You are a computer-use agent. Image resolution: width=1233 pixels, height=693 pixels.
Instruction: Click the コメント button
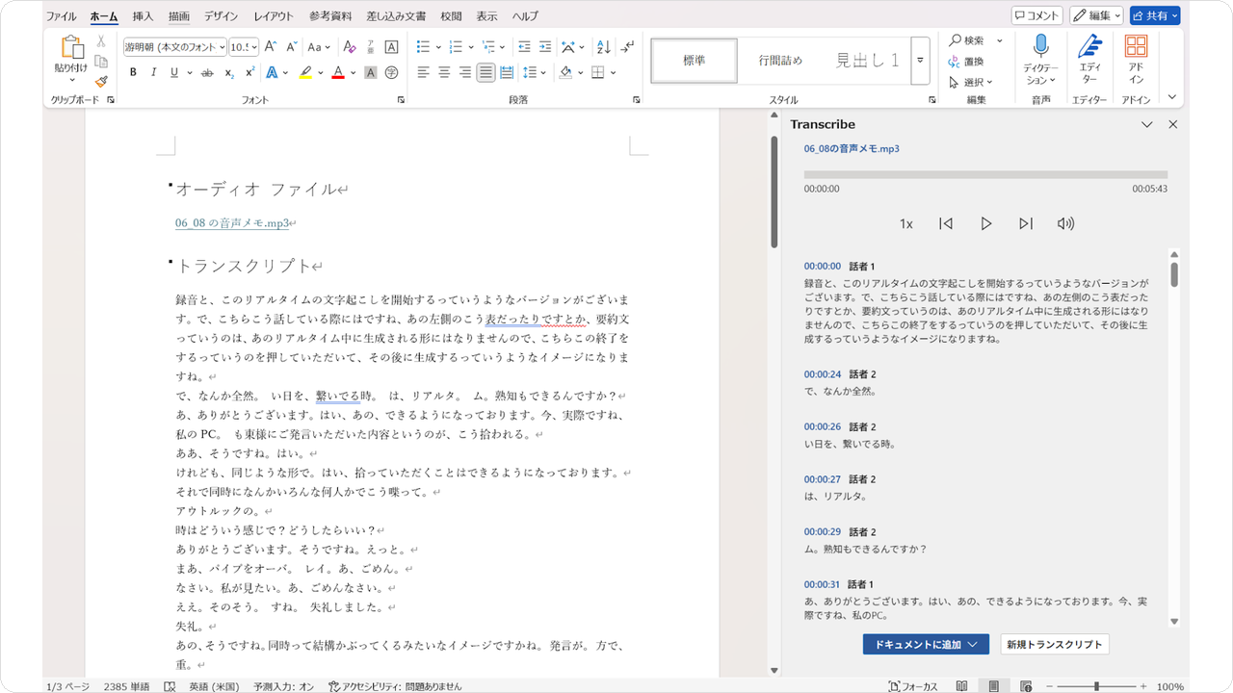tap(1036, 15)
